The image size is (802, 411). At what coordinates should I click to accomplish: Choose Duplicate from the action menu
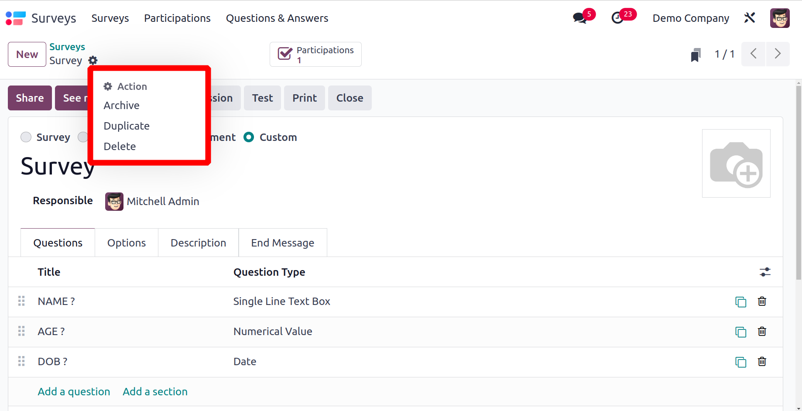click(x=127, y=126)
